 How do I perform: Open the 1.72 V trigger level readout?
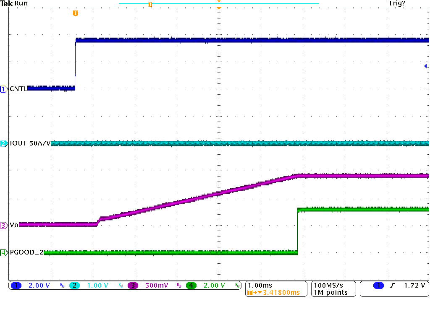[x=414, y=286]
